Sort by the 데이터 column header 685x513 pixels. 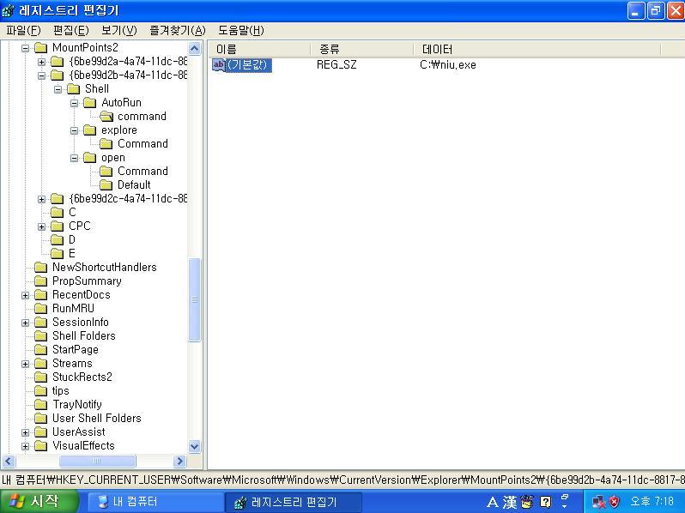pos(536,50)
